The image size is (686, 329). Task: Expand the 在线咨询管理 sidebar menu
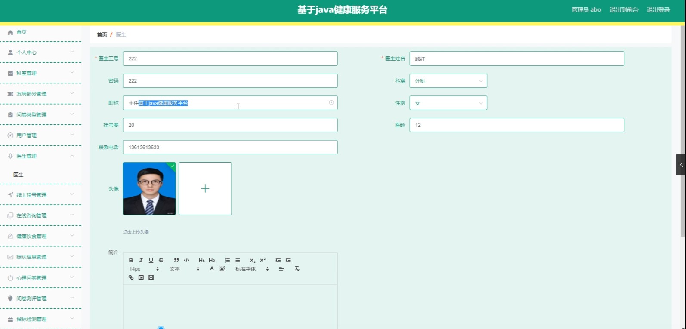click(41, 215)
